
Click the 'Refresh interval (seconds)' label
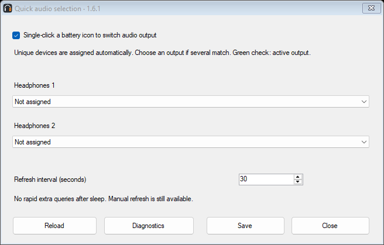click(50, 180)
